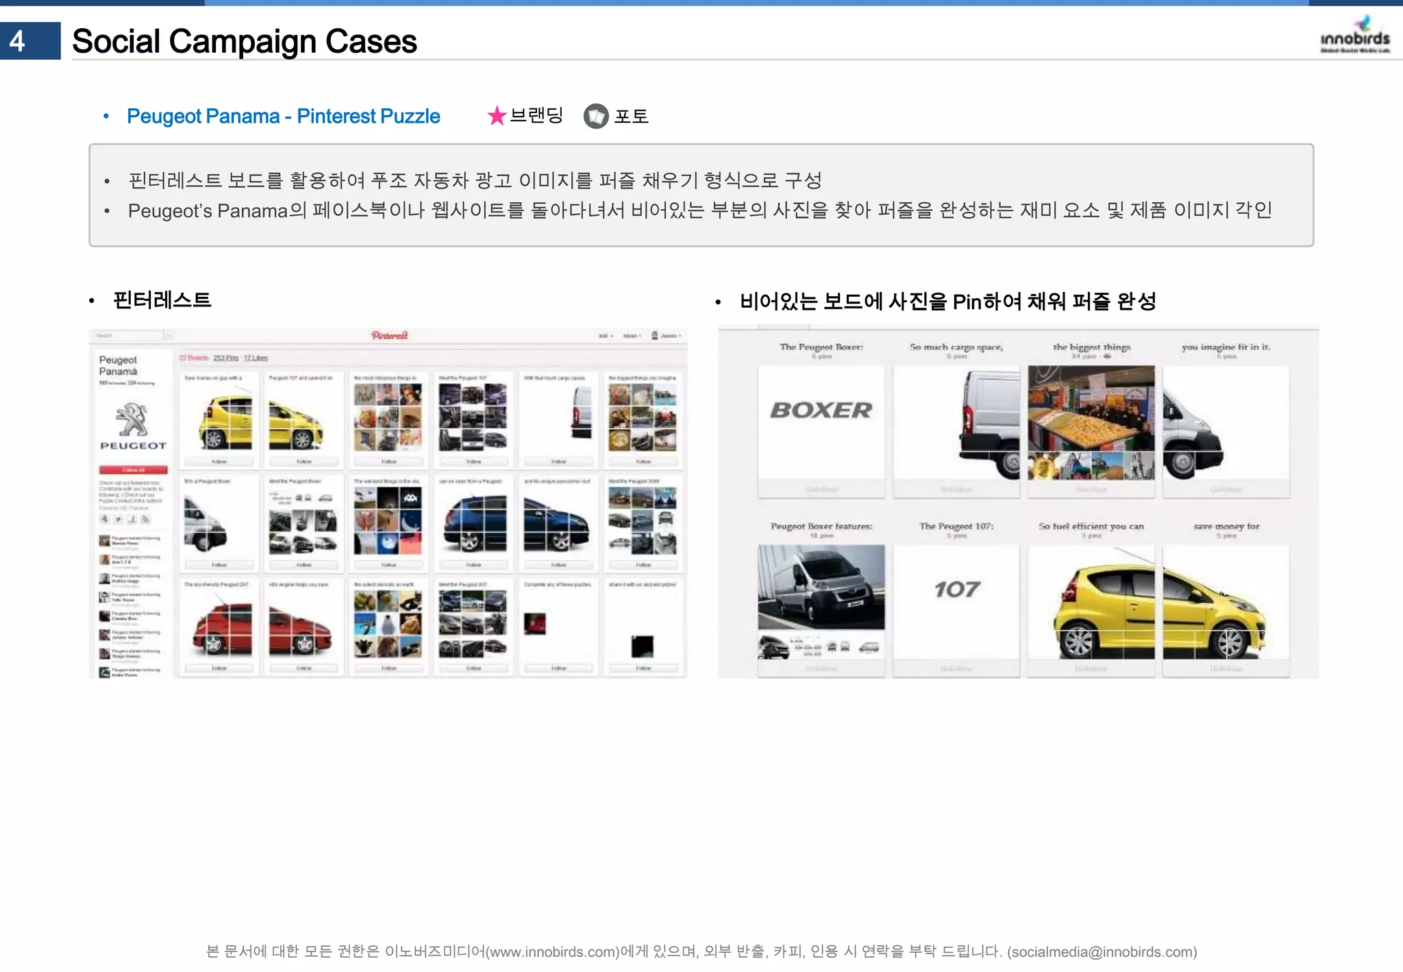Click the RSS feed icon under the profile description

point(145,519)
